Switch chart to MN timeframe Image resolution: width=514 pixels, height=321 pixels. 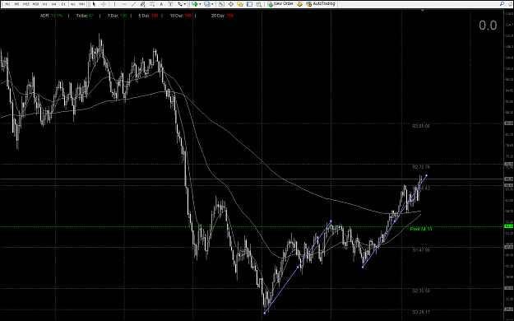click(x=82, y=4)
